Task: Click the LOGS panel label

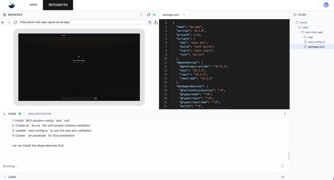Action: [x=12, y=177]
